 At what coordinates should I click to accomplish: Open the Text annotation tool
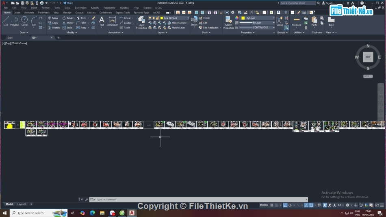102,21
